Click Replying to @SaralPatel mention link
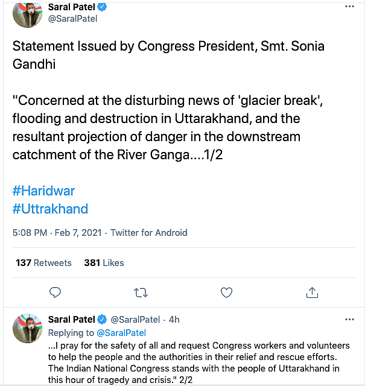365x386 pixels. (x=121, y=333)
